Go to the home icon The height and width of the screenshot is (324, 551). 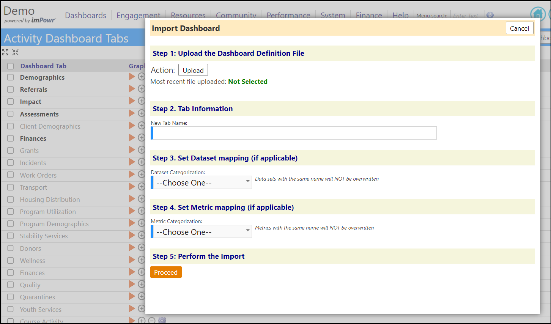pos(538,14)
